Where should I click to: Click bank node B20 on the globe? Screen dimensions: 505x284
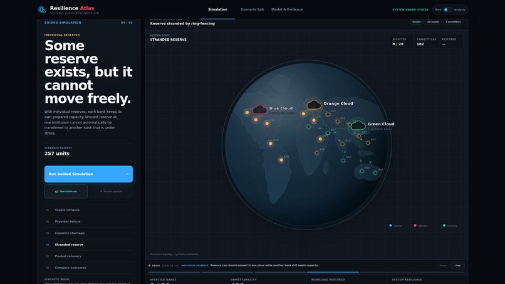click(343, 160)
